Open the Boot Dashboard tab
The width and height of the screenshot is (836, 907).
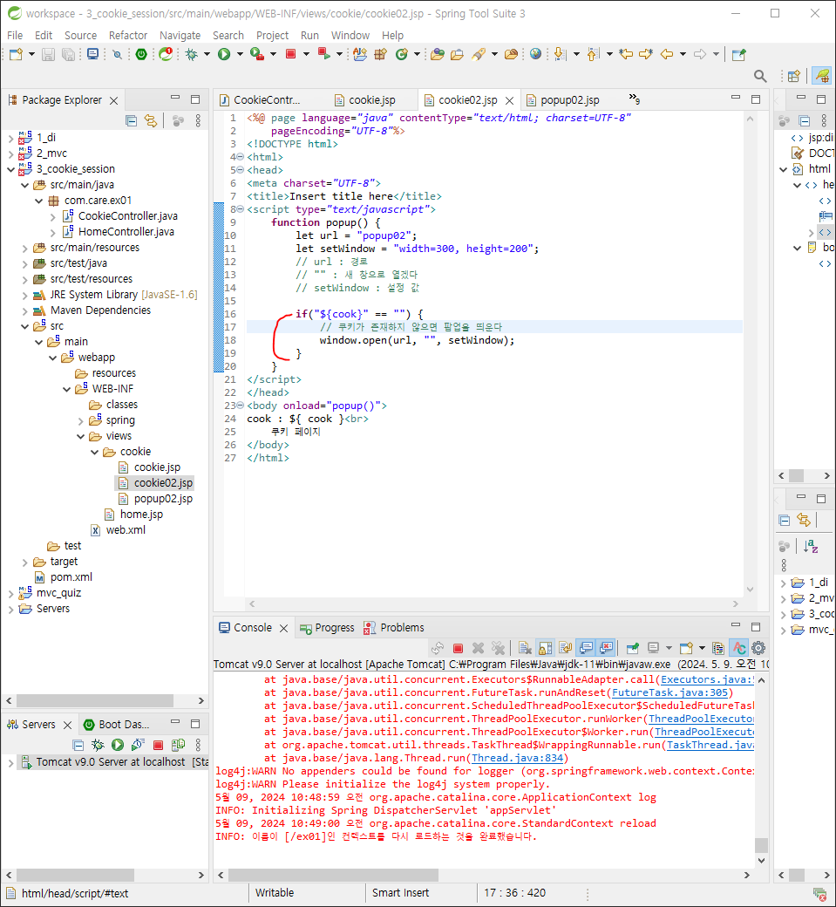click(117, 724)
